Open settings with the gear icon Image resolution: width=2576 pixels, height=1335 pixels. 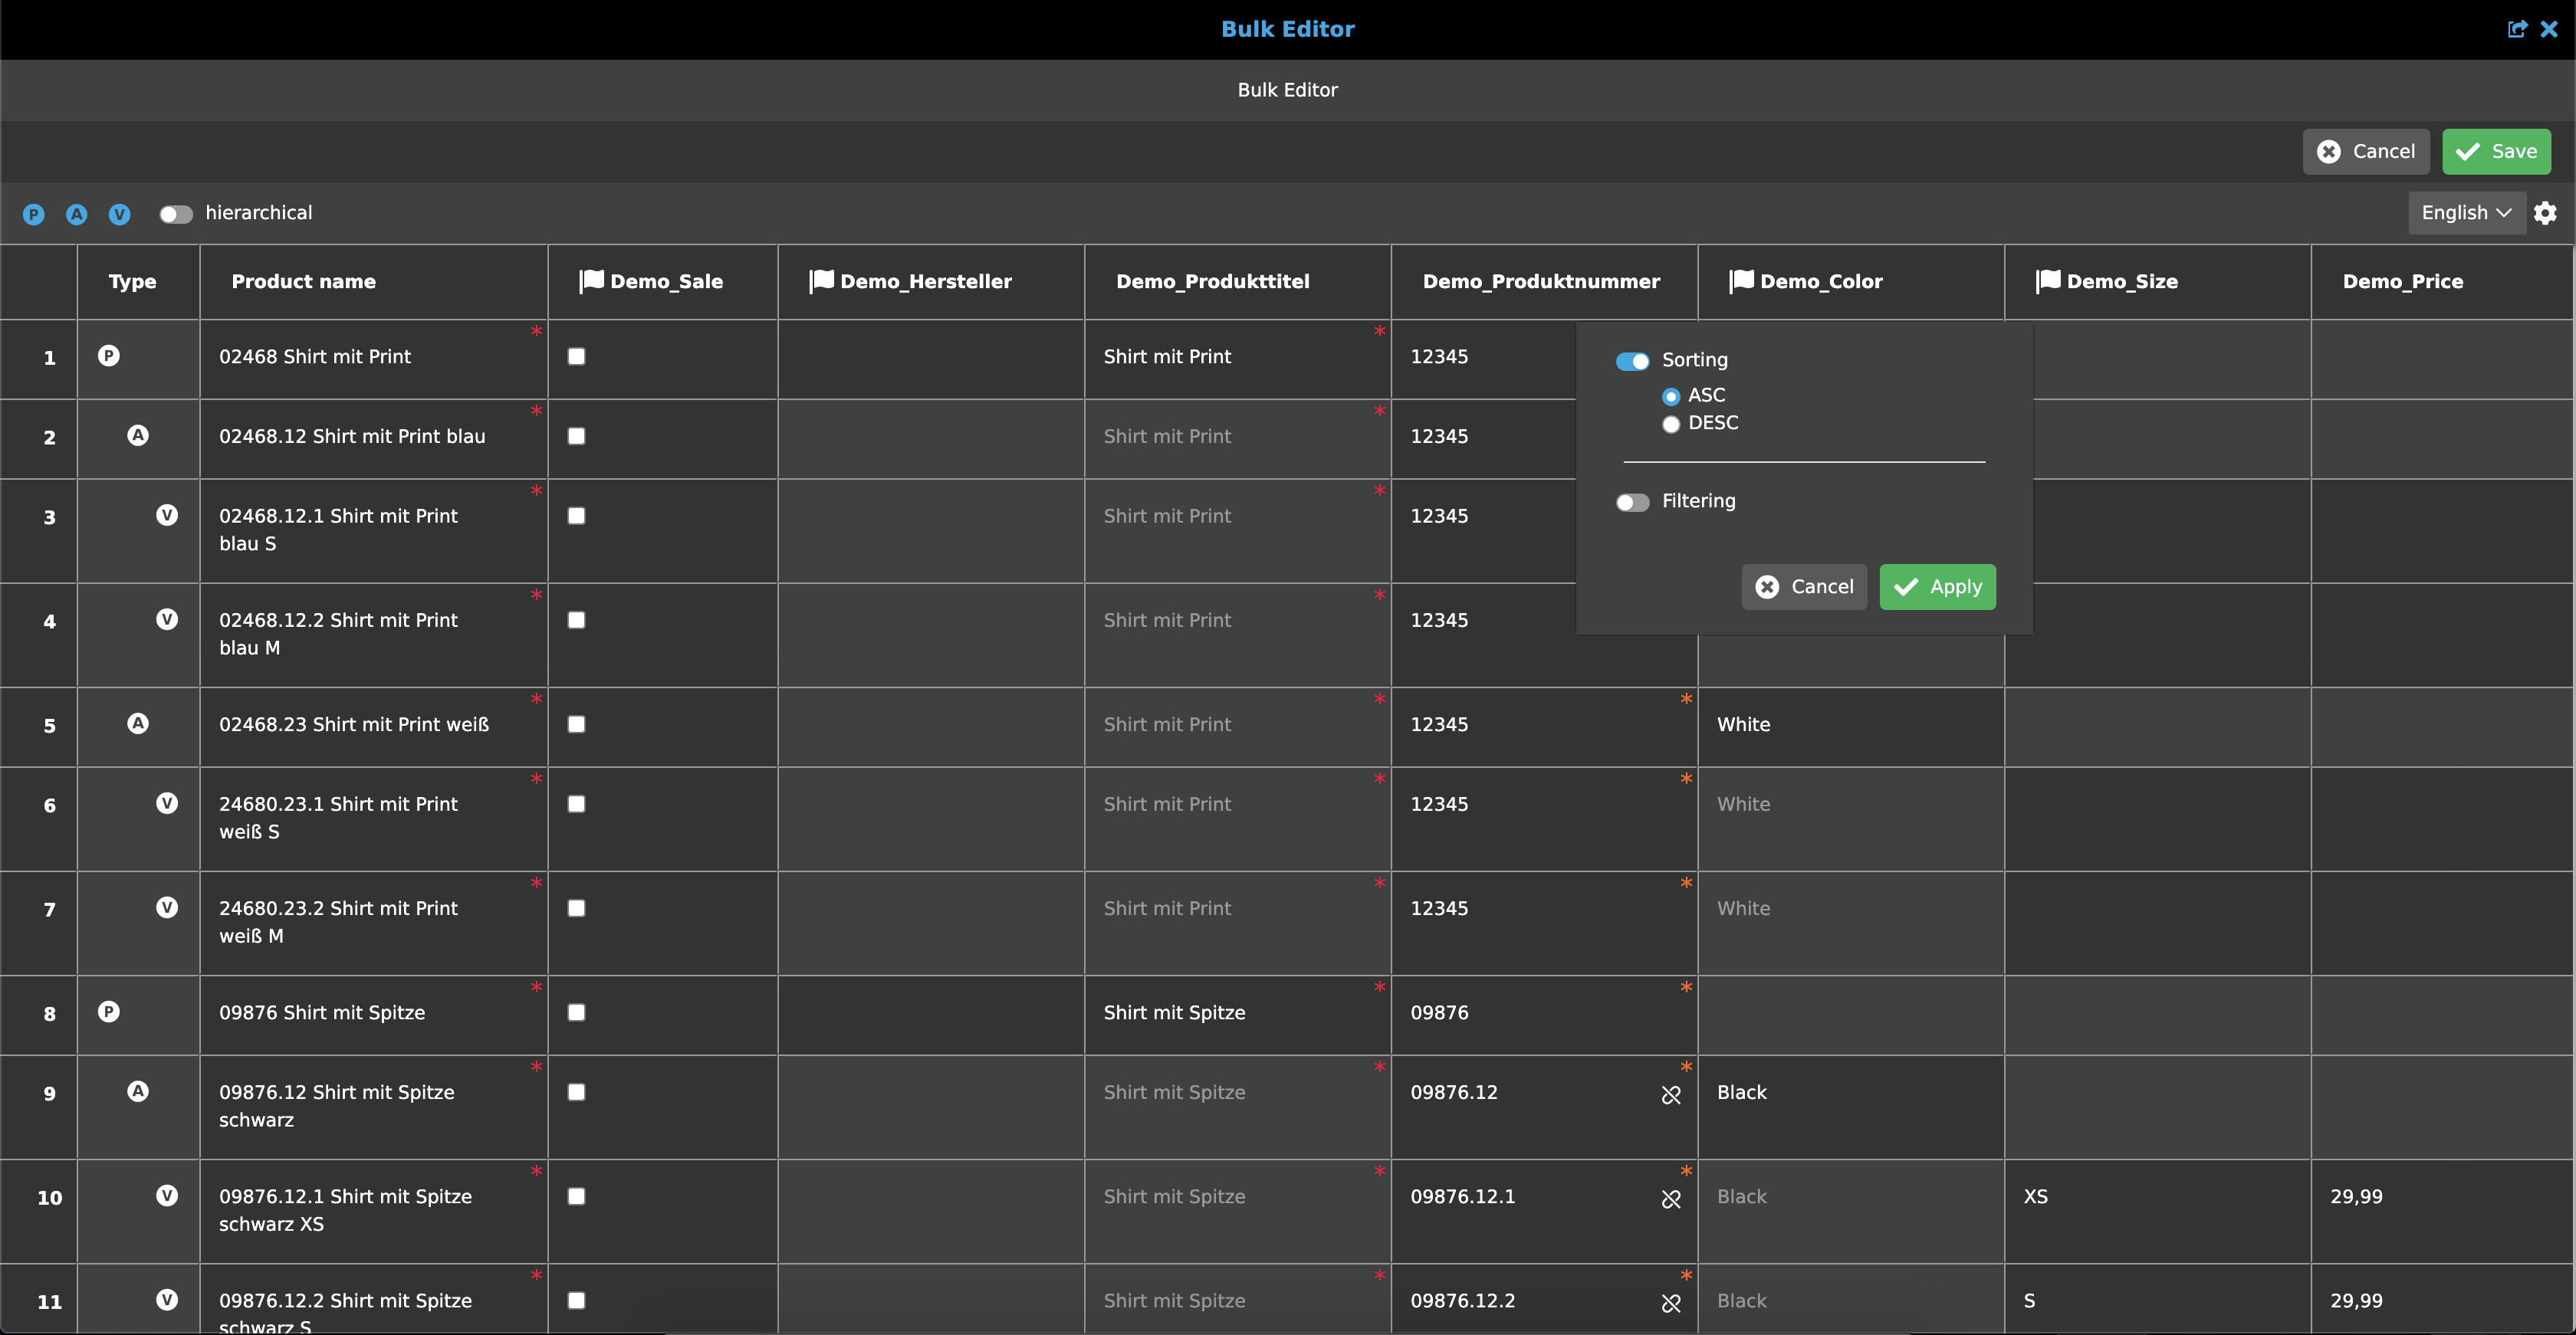coord(2545,213)
